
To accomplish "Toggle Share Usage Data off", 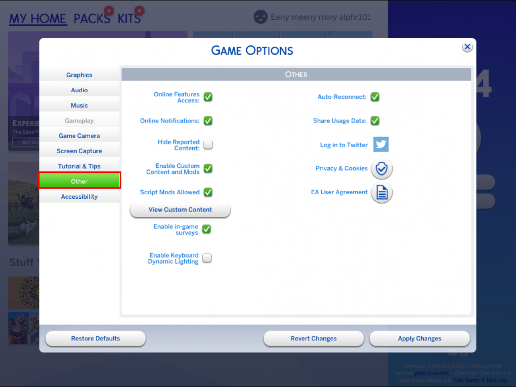I will (375, 121).
